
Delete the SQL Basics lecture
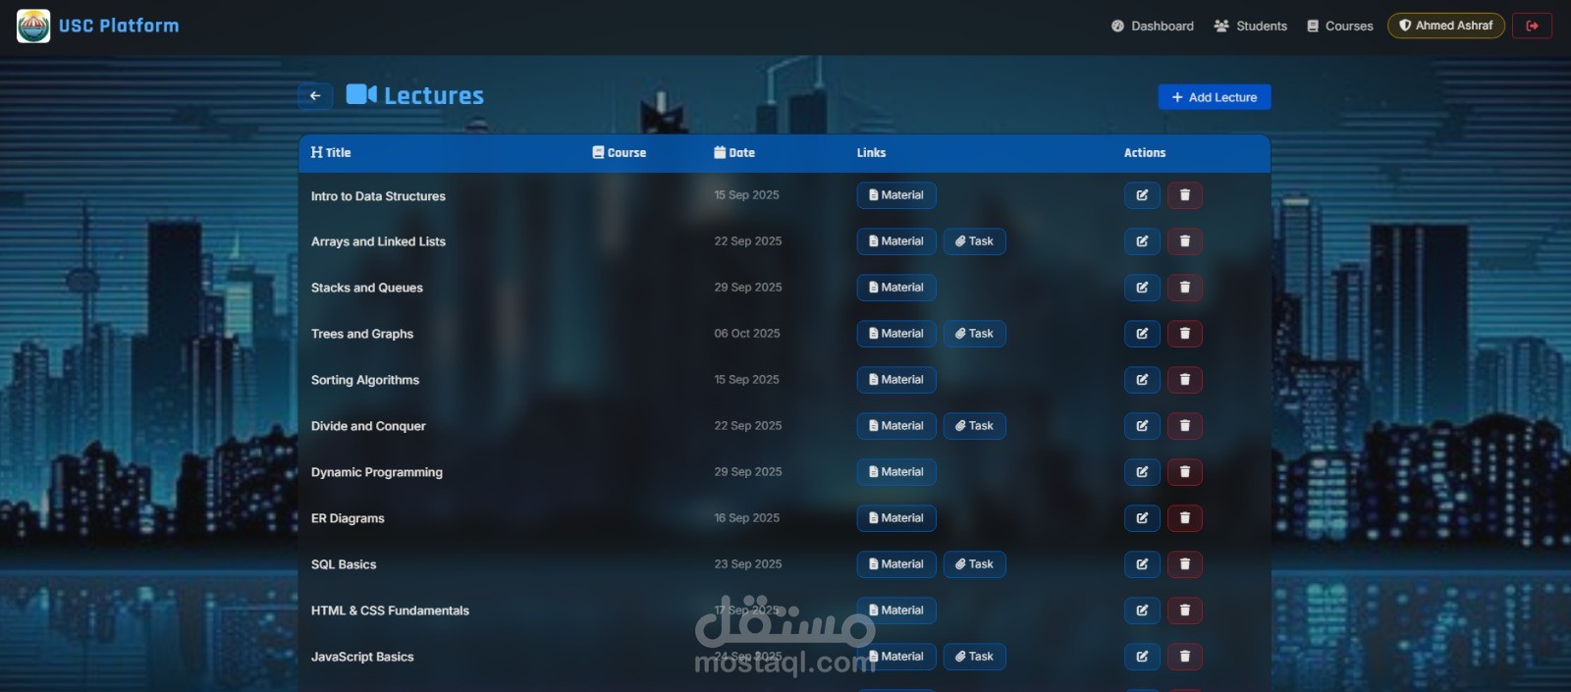point(1185,564)
